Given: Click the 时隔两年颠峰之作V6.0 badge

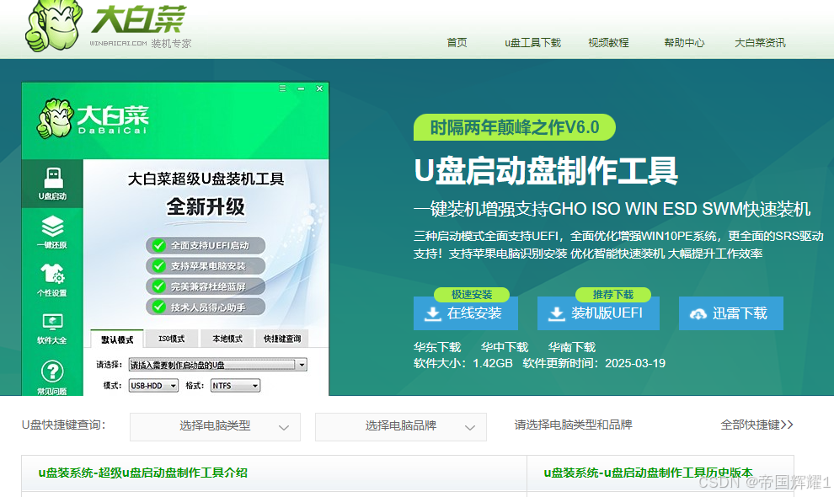Looking at the screenshot, I should coord(515,128).
